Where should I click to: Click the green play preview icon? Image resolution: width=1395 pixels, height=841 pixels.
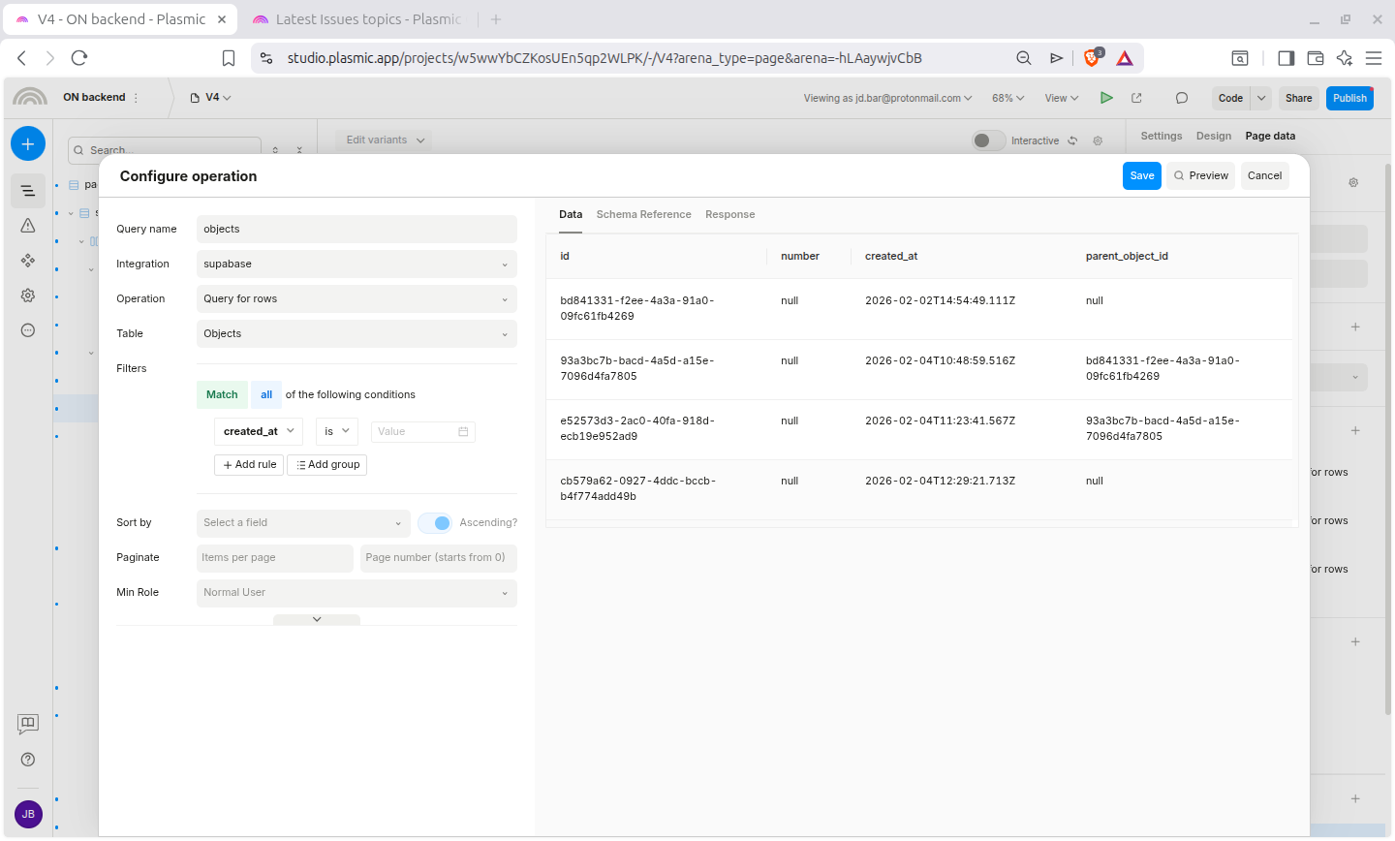(1106, 98)
